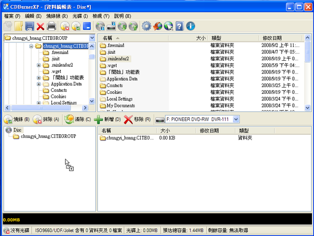The height and width of the screenshot is (236, 314).
Task: Open the 檢視 (V) menu
Action: click(101, 16)
